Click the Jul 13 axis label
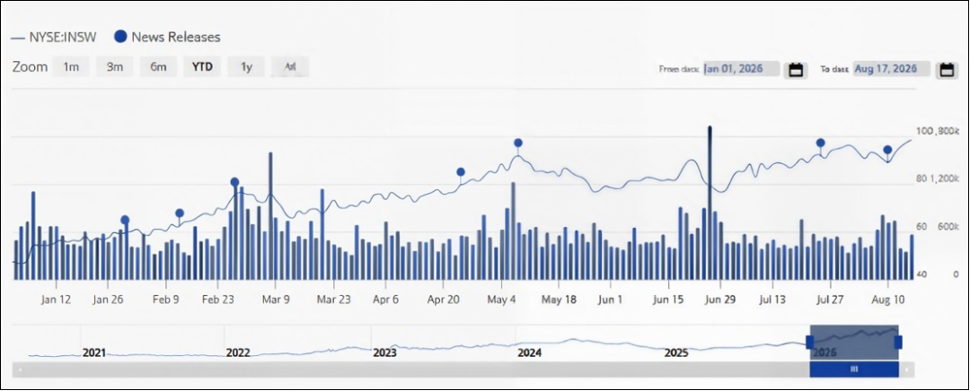The height and width of the screenshot is (391, 970). pyautogui.click(x=772, y=300)
